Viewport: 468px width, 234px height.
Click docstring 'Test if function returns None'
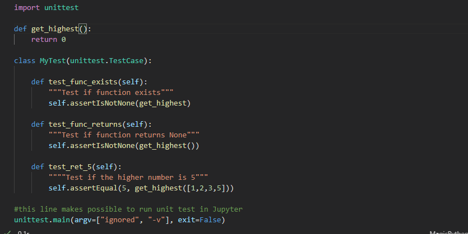[124, 135]
